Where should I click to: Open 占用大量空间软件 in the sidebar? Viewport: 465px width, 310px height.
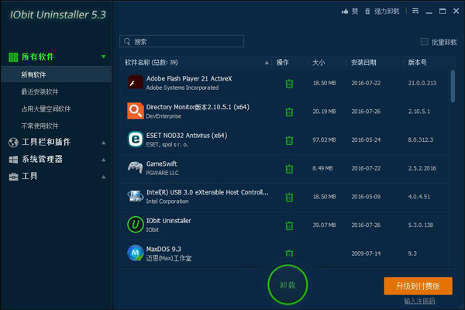[46, 108]
